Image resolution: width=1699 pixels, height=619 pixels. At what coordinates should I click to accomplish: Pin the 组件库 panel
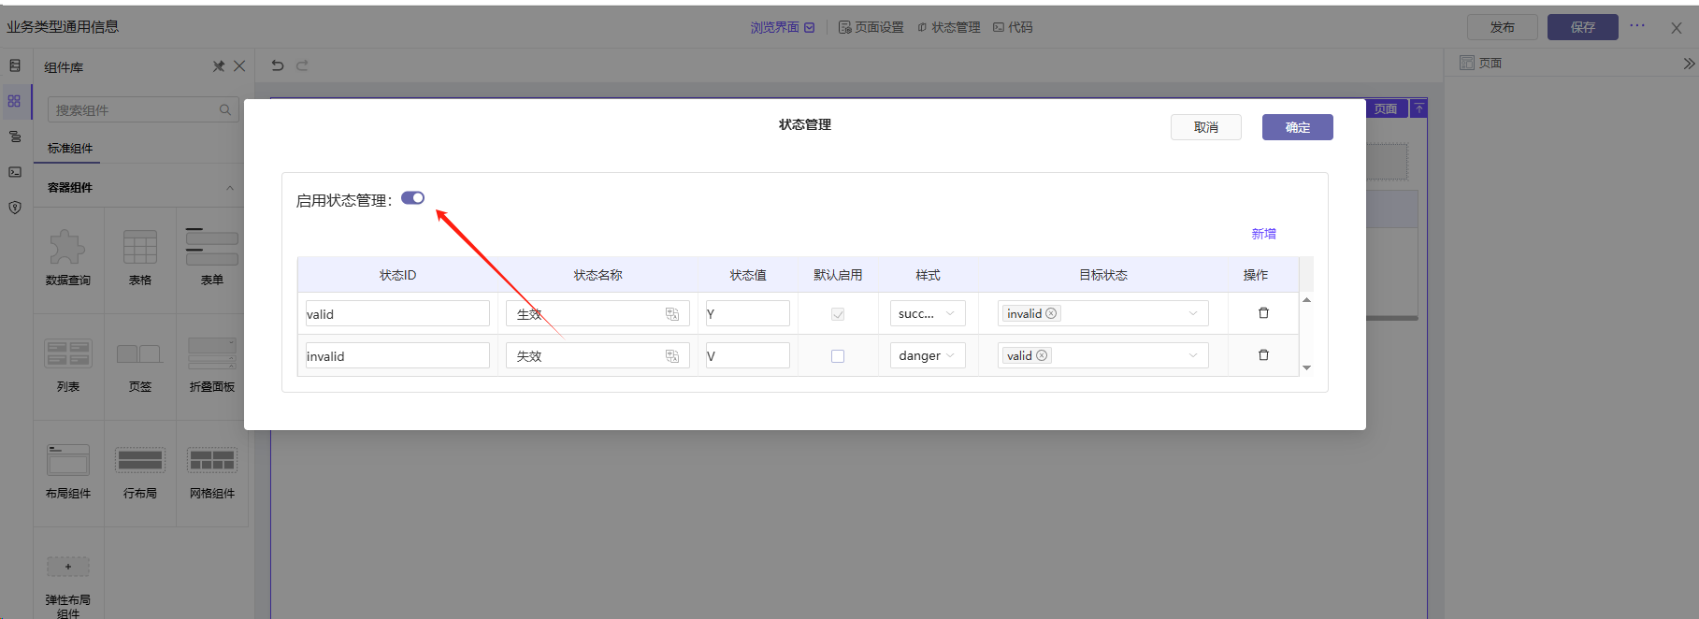pyautogui.click(x=219, y=66)
